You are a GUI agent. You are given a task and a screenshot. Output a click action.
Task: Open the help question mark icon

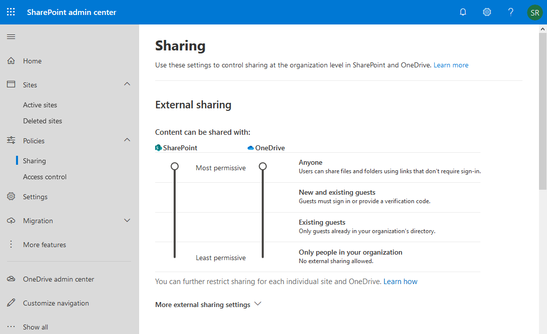tap(510, 12)
